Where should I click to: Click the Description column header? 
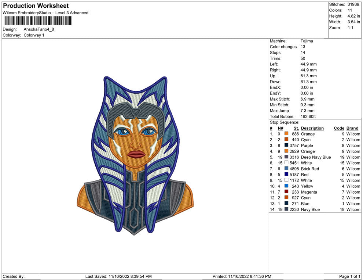pos(312,128)
